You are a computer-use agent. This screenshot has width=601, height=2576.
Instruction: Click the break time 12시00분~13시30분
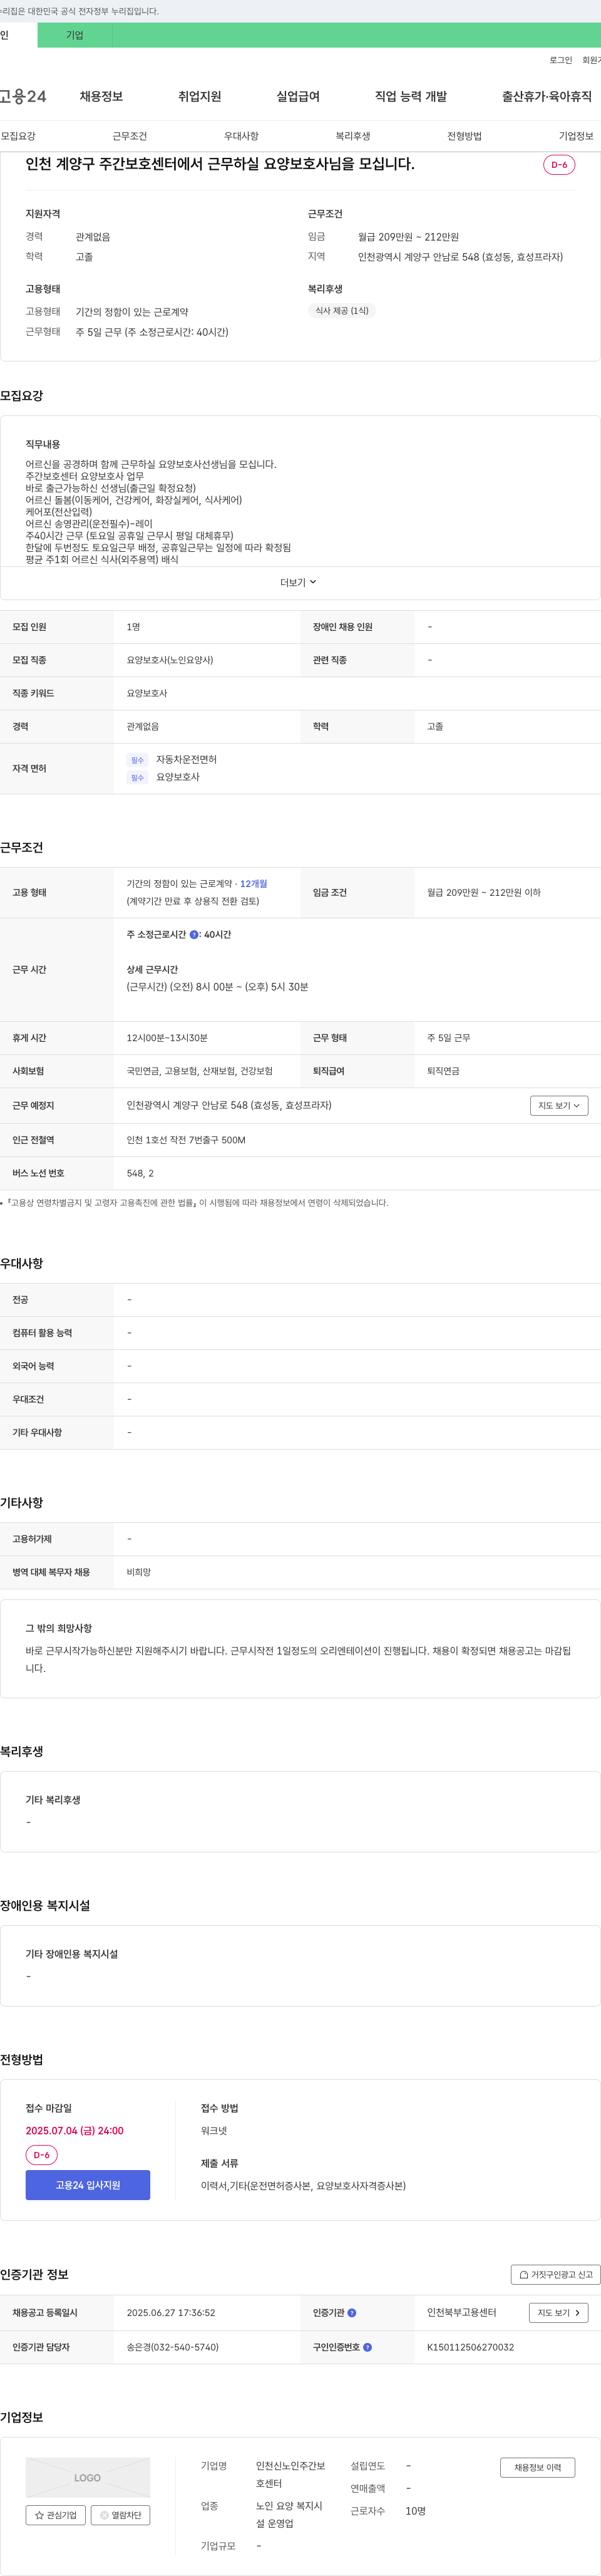167,1038
